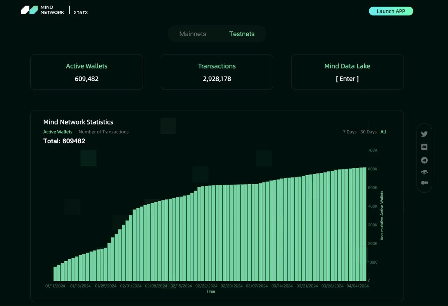Set chart range to 7 Days

(349, 132)
